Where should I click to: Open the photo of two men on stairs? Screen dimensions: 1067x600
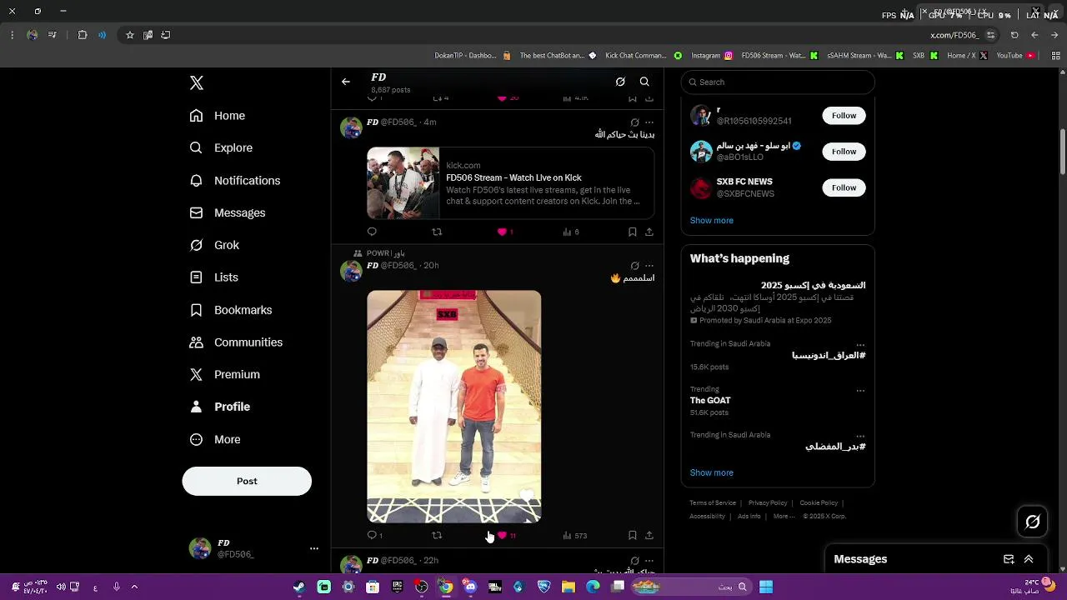[x=454, y=407]
